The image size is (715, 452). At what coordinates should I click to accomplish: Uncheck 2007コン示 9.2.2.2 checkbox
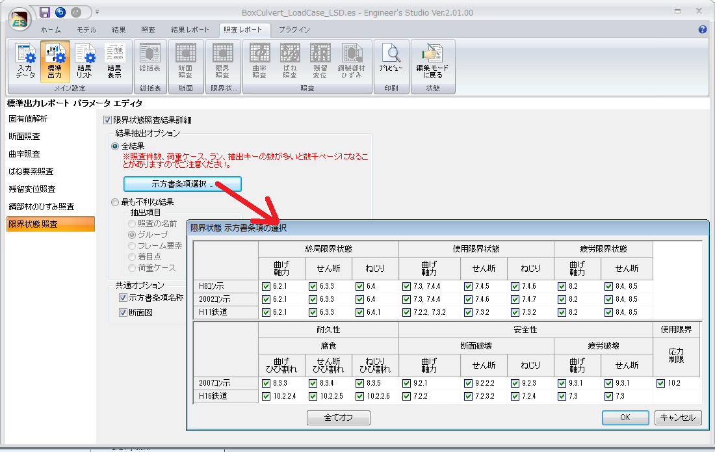point(468,383)
